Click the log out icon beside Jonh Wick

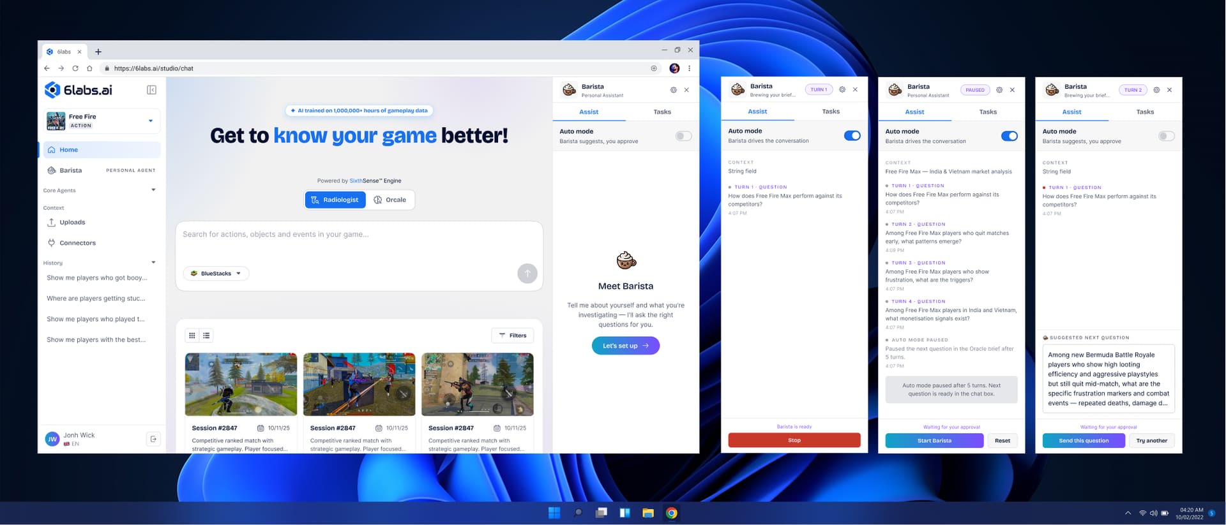pyautogui.click(x=153, y=439)
